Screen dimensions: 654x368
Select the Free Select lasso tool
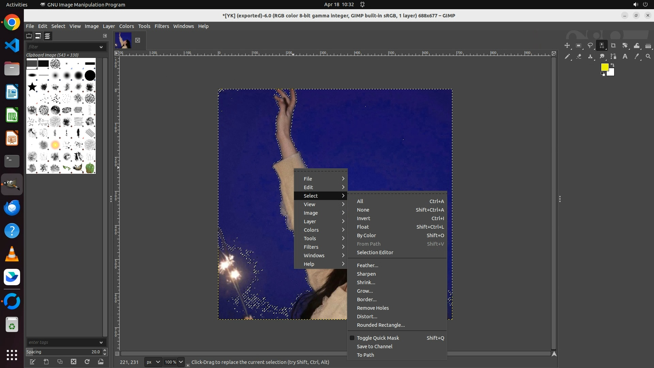[x=590, y=46]
